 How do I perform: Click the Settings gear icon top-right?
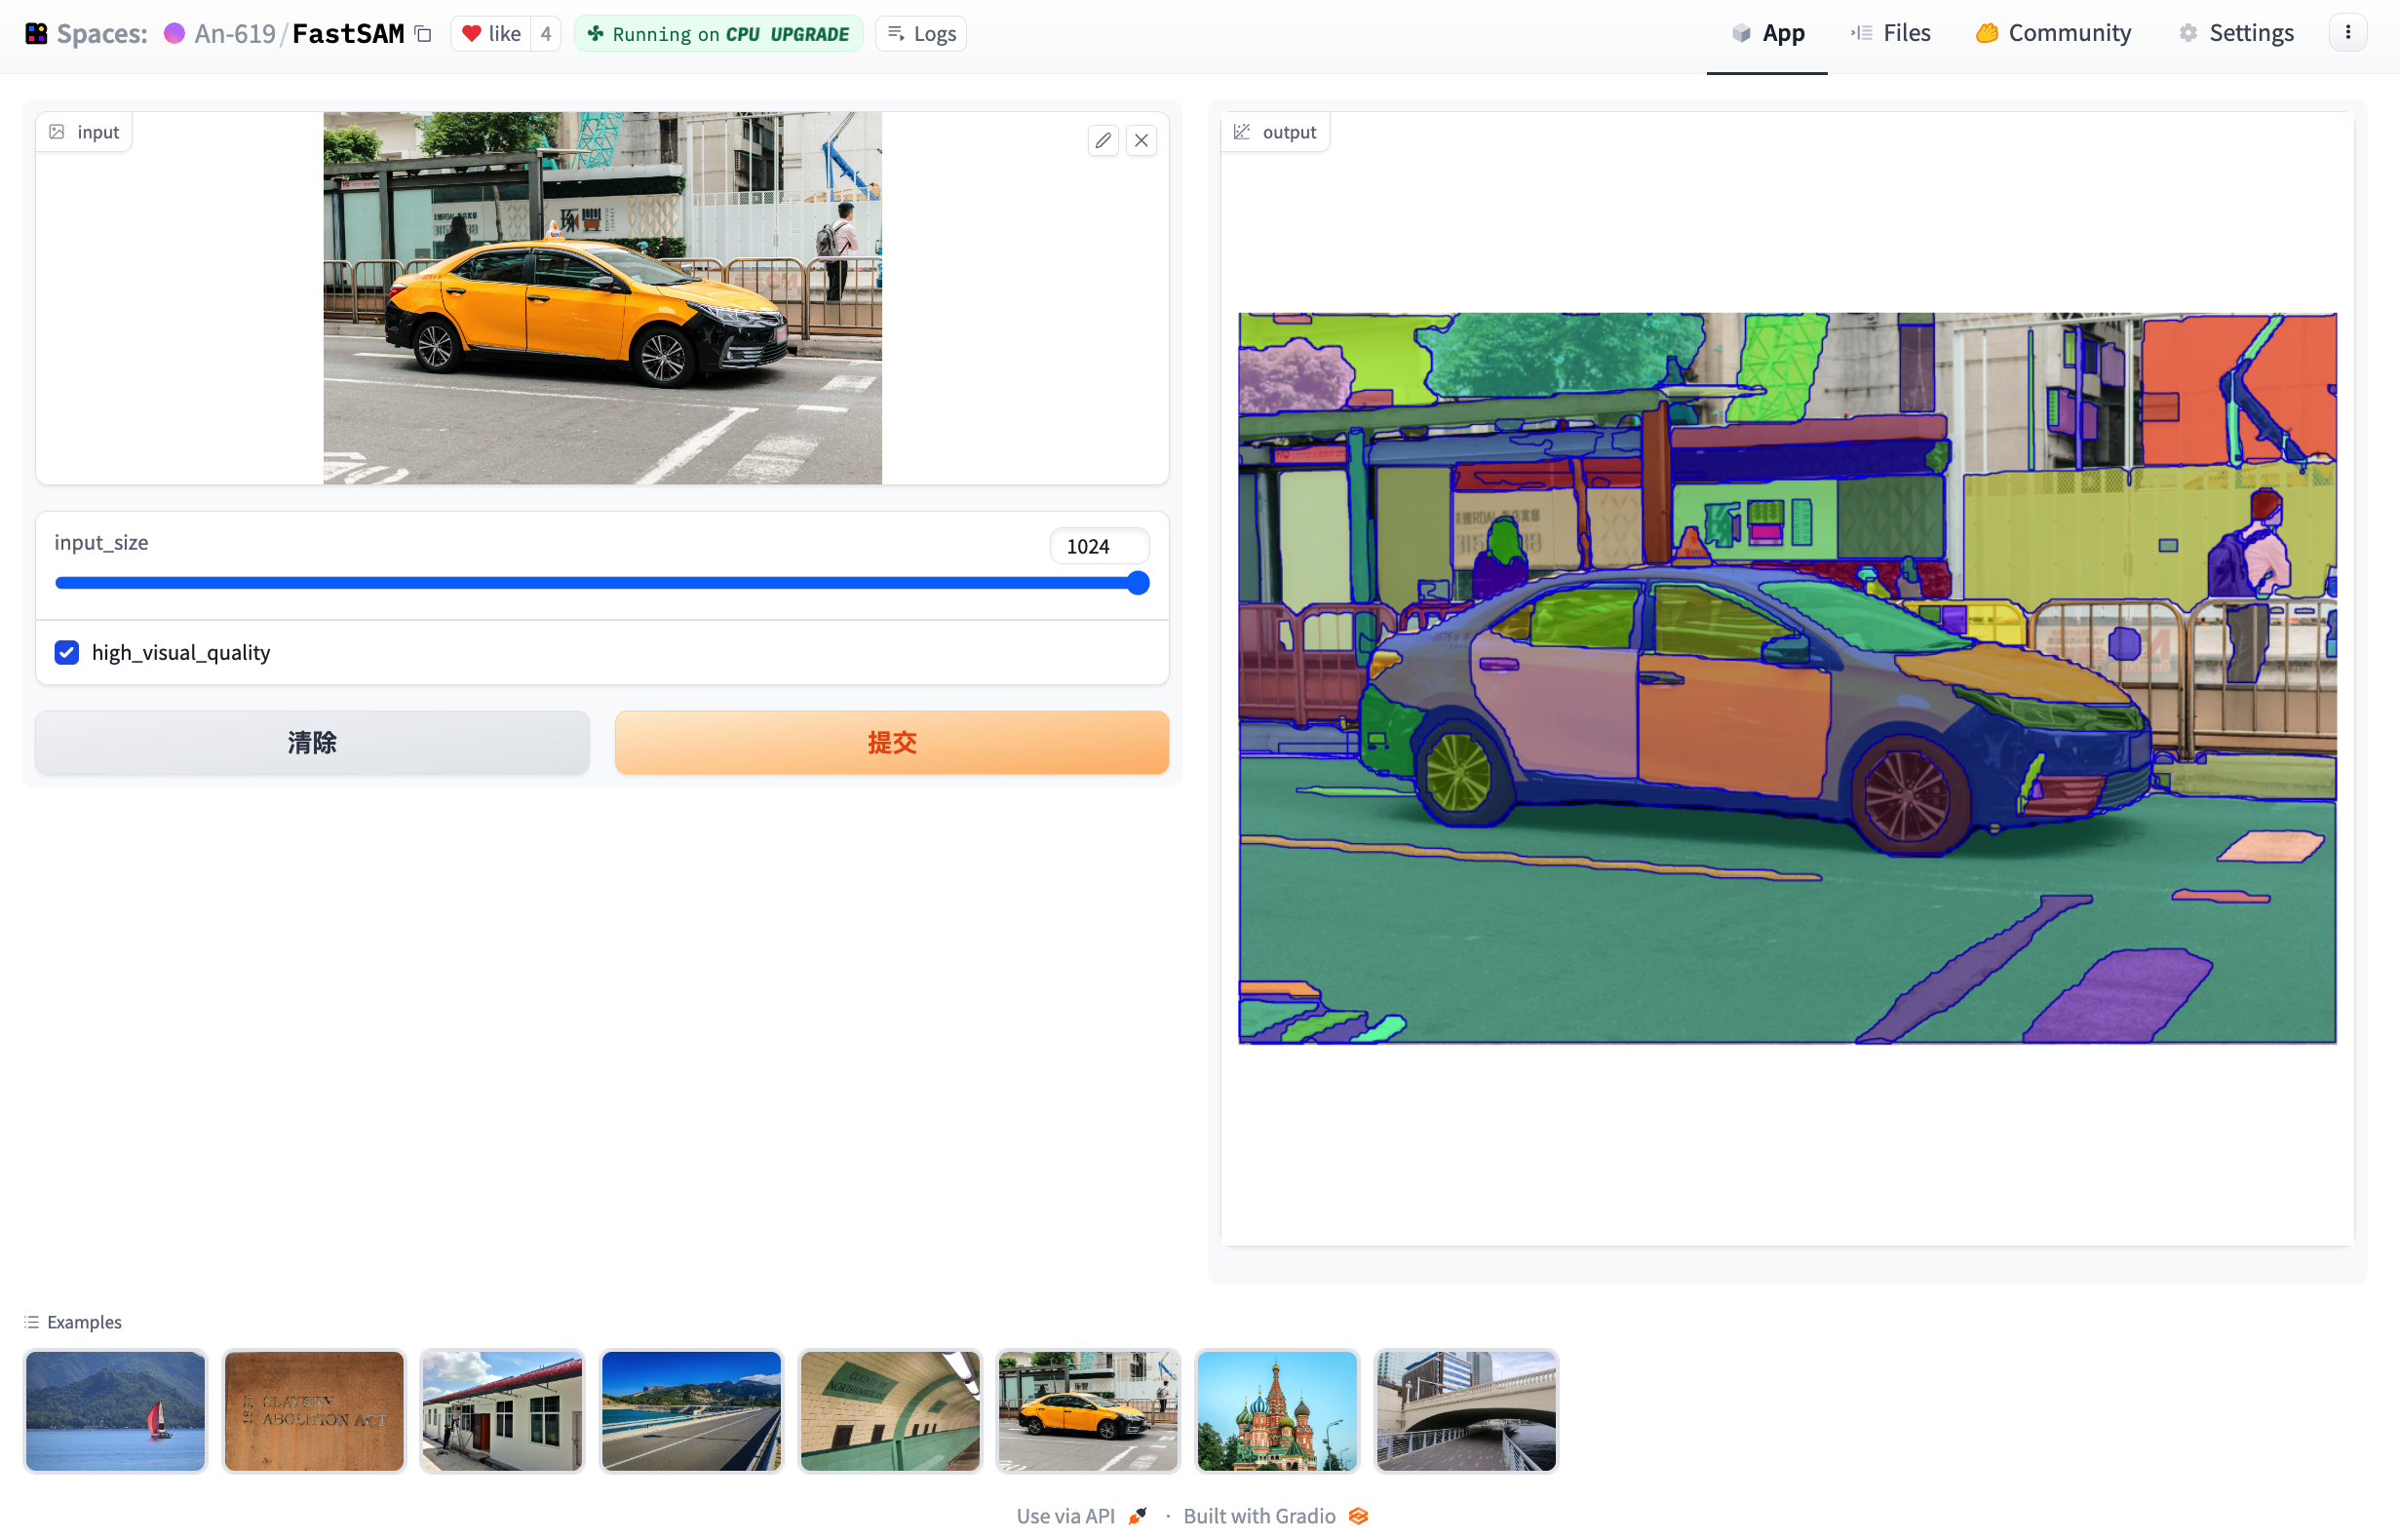[2191, 33]
